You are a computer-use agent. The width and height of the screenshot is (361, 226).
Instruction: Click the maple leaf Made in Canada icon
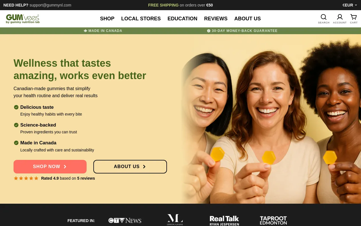coord(85,31)
